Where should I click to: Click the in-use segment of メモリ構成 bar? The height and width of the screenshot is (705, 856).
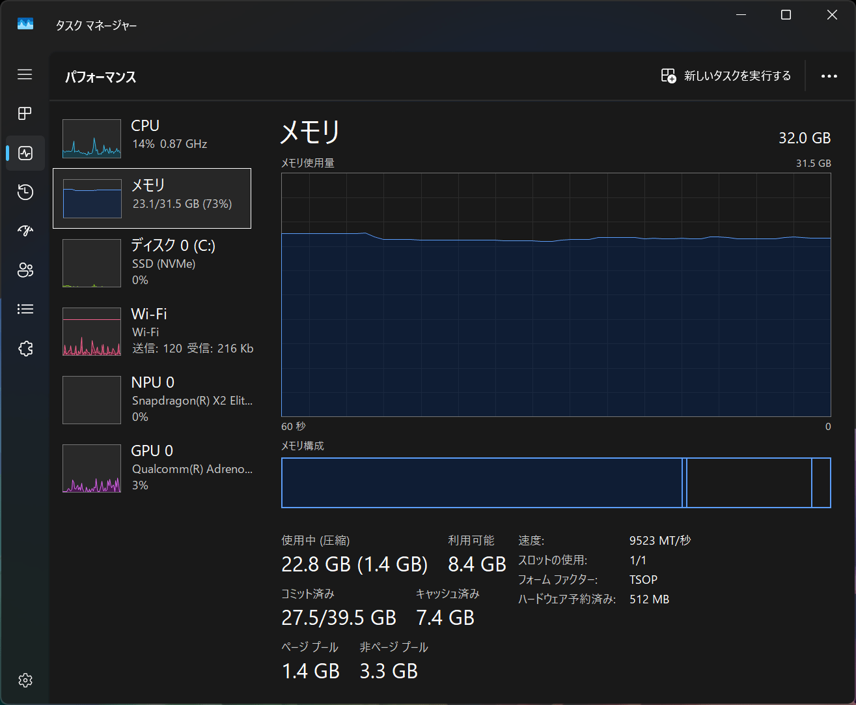482,483
